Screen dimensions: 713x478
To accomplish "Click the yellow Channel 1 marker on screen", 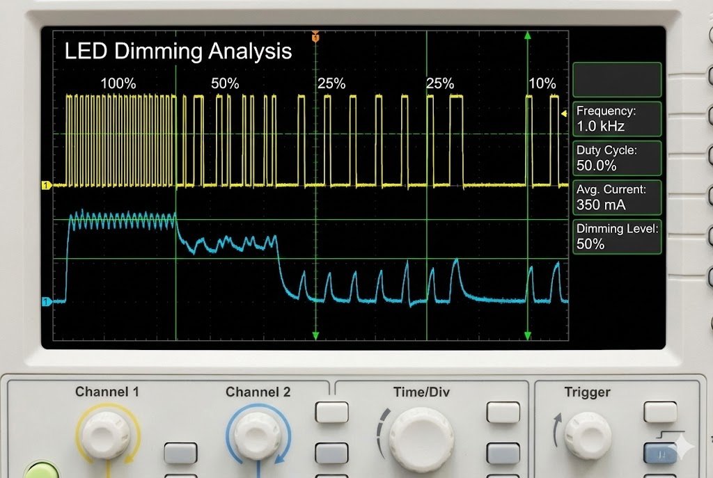I will pos(47,184).
